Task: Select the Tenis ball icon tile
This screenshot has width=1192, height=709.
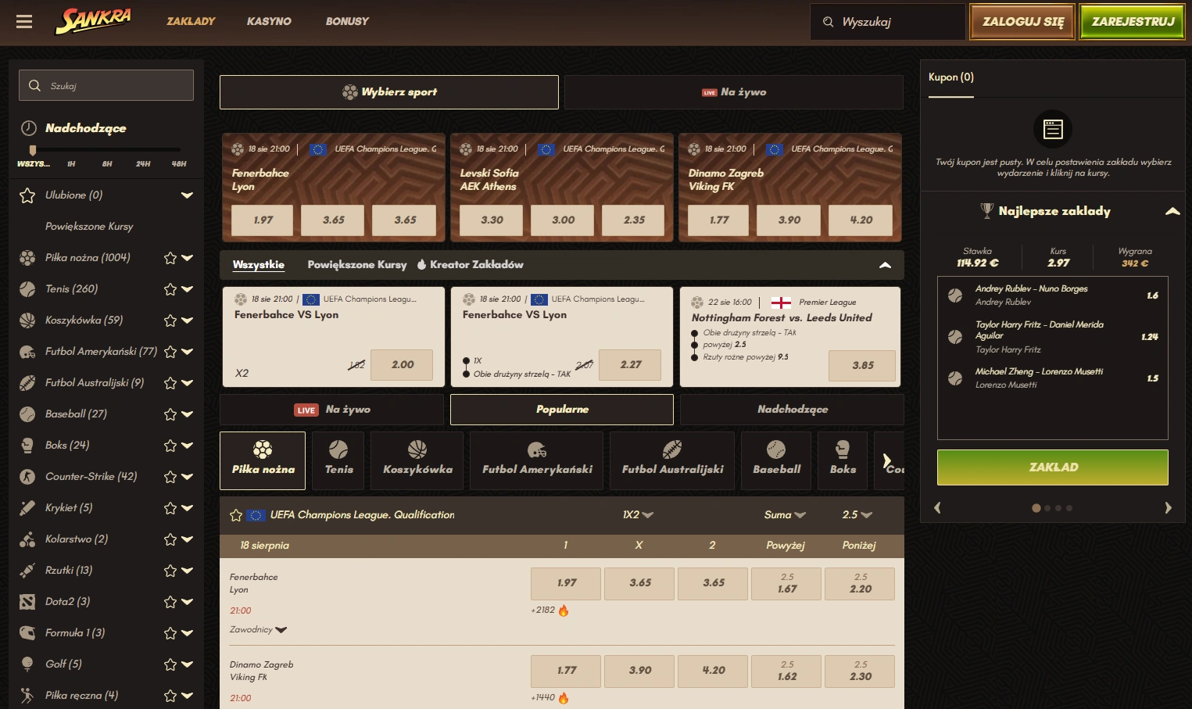Action: pyautogui.click(x=339, y=460)
